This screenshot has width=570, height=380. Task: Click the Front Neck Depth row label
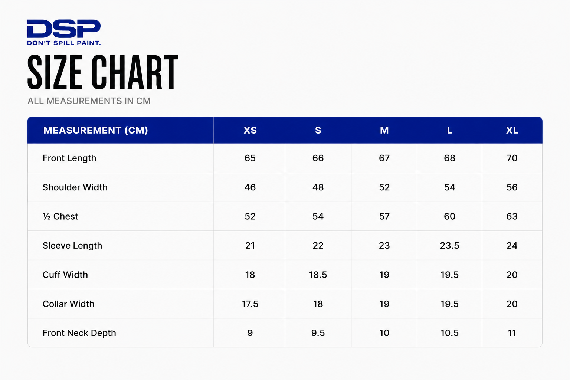pyautogui.click(x=79, y=333)
